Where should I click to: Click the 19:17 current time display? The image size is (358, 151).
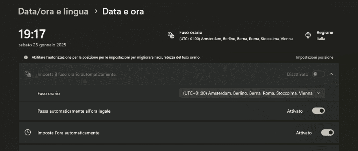tap(32, 34)
